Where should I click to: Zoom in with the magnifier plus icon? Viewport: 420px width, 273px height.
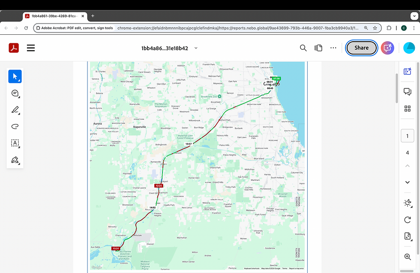coord(408,257)
